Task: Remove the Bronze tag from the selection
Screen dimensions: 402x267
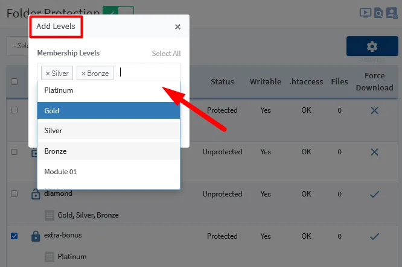Action: point(83,74)
